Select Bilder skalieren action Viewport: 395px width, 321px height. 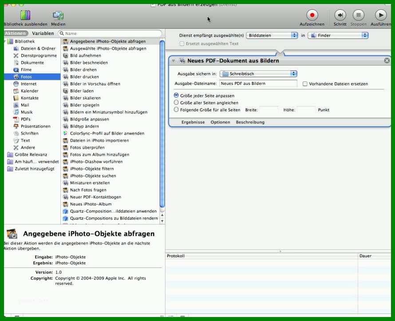coord(111,98)
